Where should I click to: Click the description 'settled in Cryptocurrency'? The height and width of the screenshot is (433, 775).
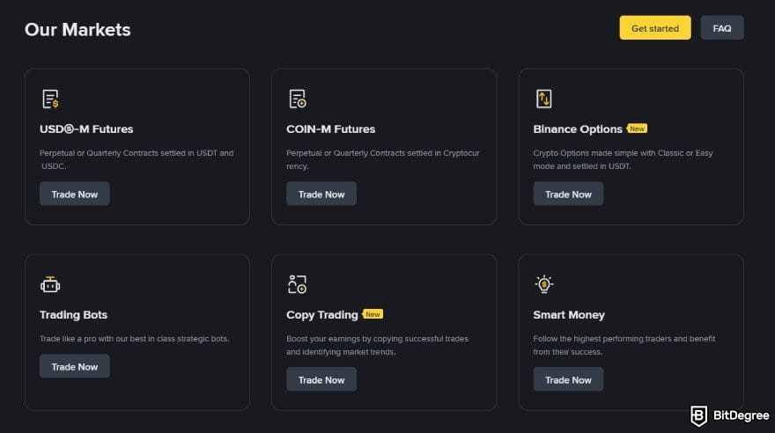tap(383, 159)
